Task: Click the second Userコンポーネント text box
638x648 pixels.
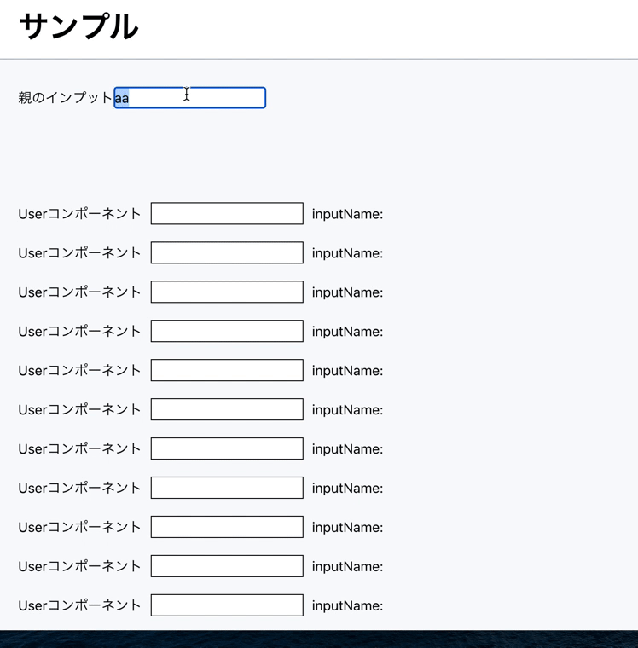Action: 227,252
